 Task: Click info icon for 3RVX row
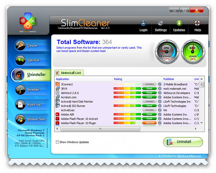[160, 88]
